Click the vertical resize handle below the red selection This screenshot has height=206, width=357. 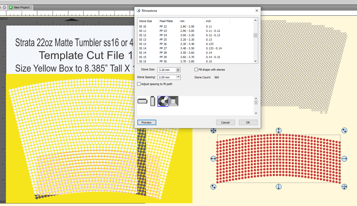[279, 187]
